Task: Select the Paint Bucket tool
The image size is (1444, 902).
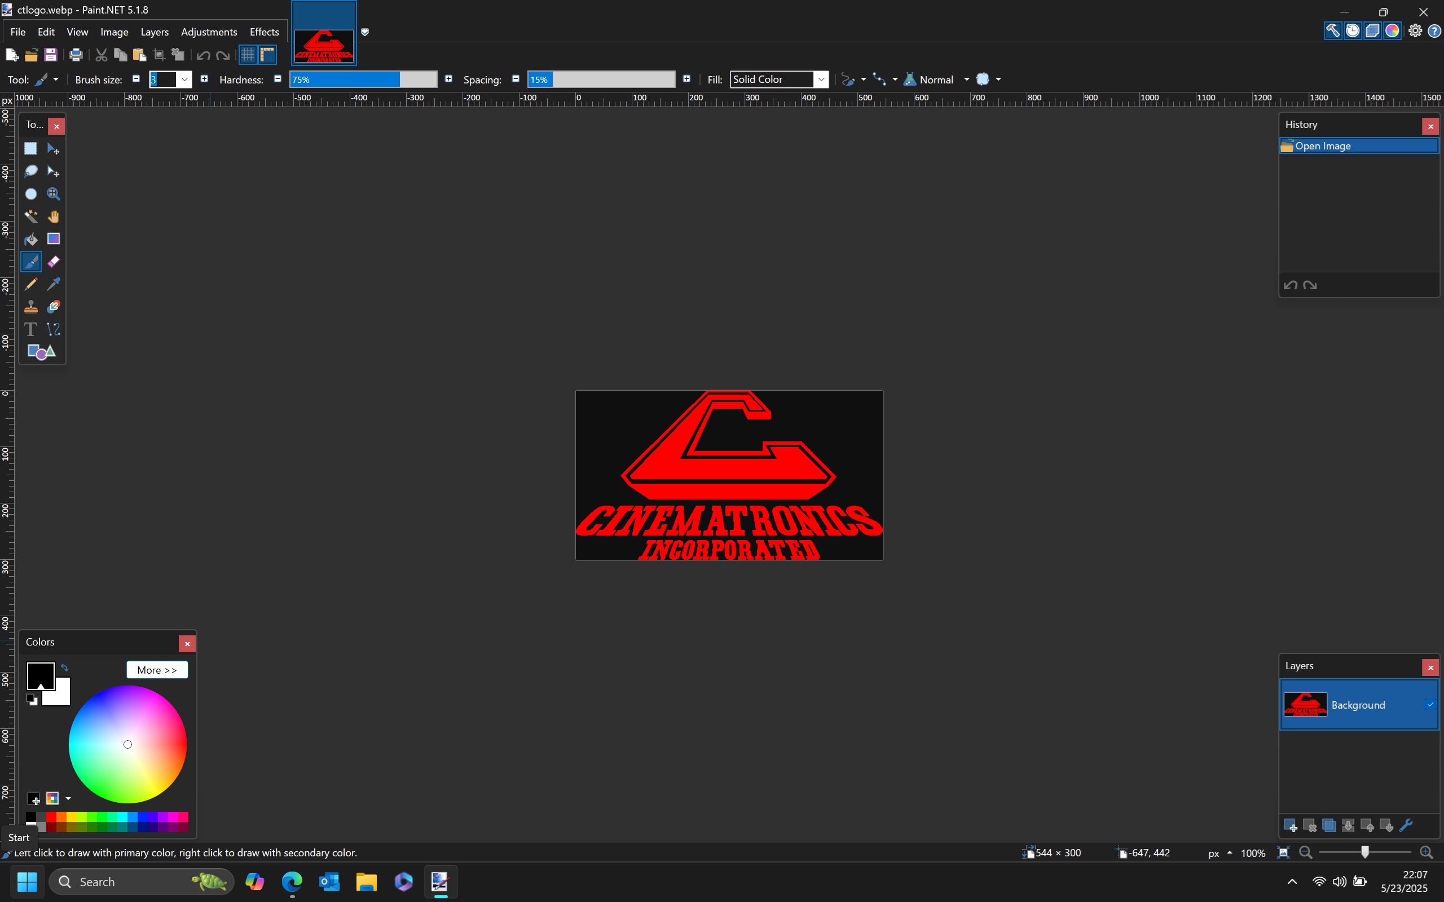Action: tap(30, 239)
